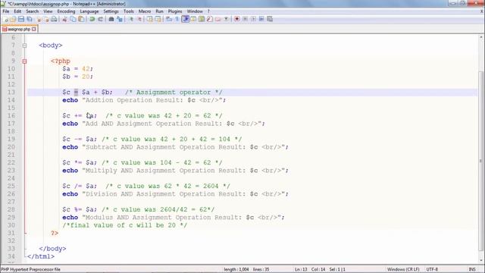485x273 pixels.
Task: Open the Edit menu
Action: pos(17,11)
